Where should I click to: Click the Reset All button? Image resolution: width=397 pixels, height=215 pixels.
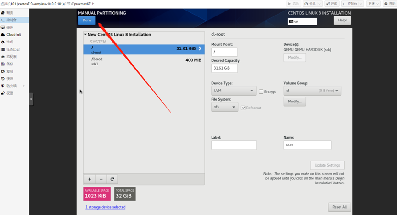point(339,207)
